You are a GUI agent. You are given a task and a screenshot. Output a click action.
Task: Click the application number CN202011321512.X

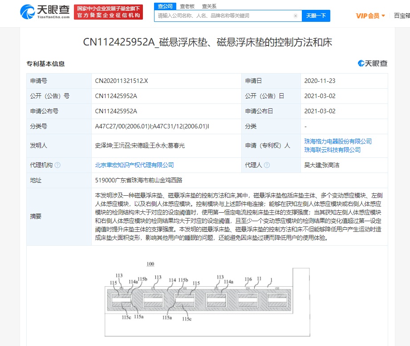(122, 81)
